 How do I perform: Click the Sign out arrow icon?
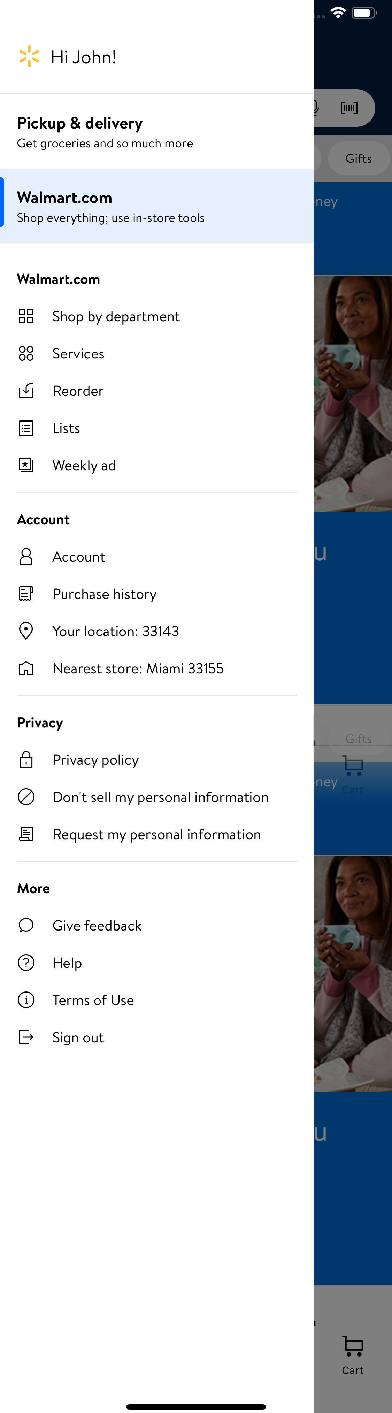[26, 1037]
